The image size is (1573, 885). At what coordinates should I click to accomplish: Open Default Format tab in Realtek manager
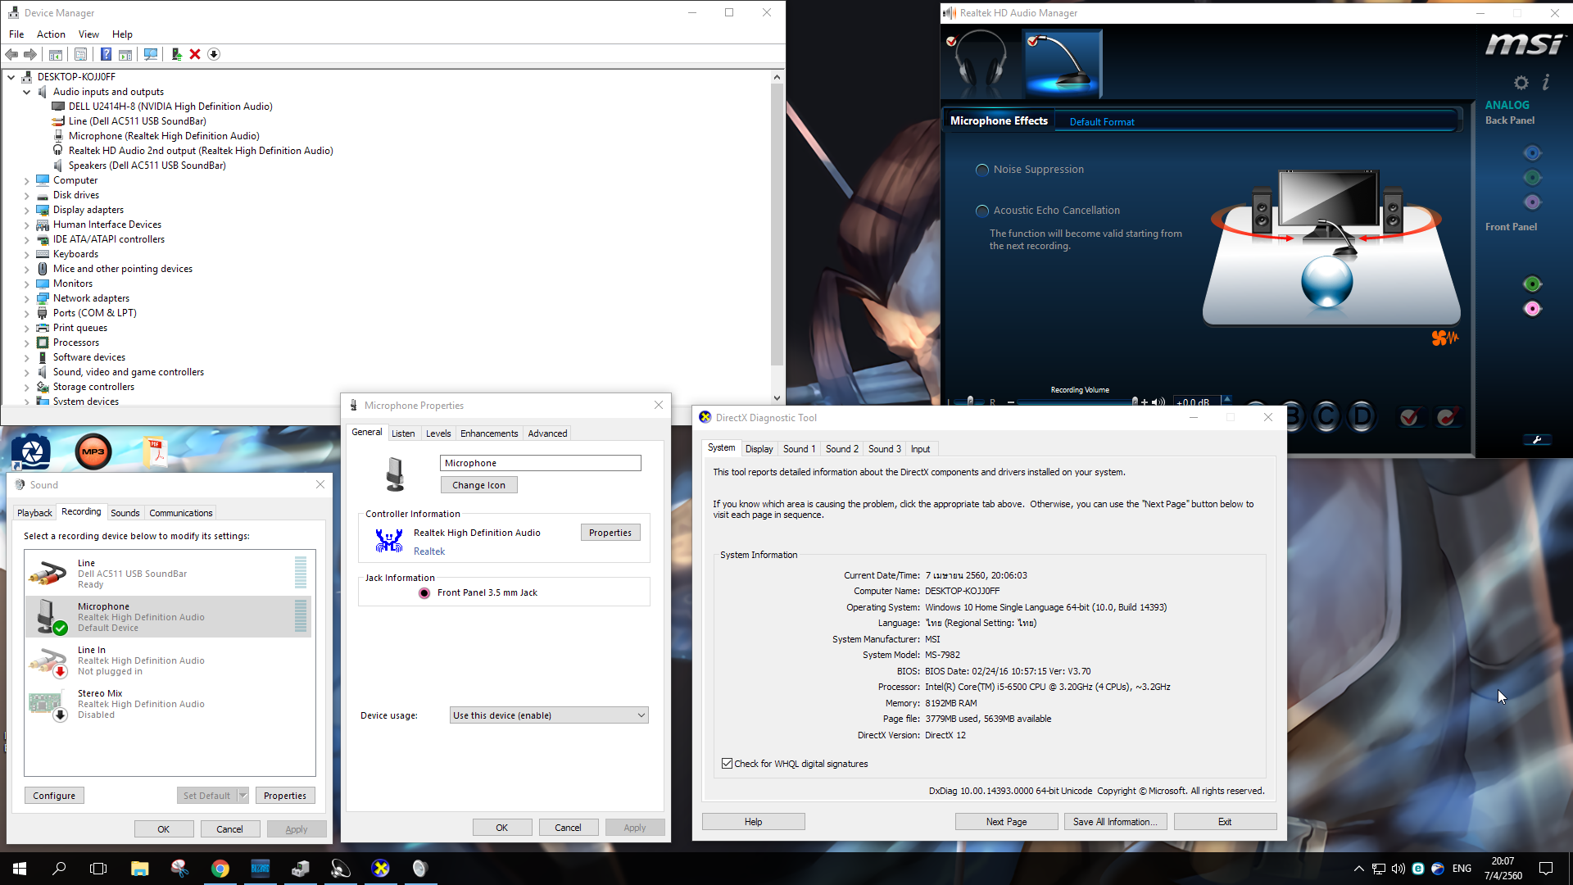1101,122
